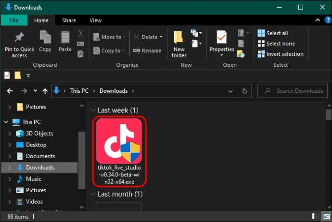Click the Paste clipboard icon
Viewport: 332px width, 222px height.
point(65,37)
